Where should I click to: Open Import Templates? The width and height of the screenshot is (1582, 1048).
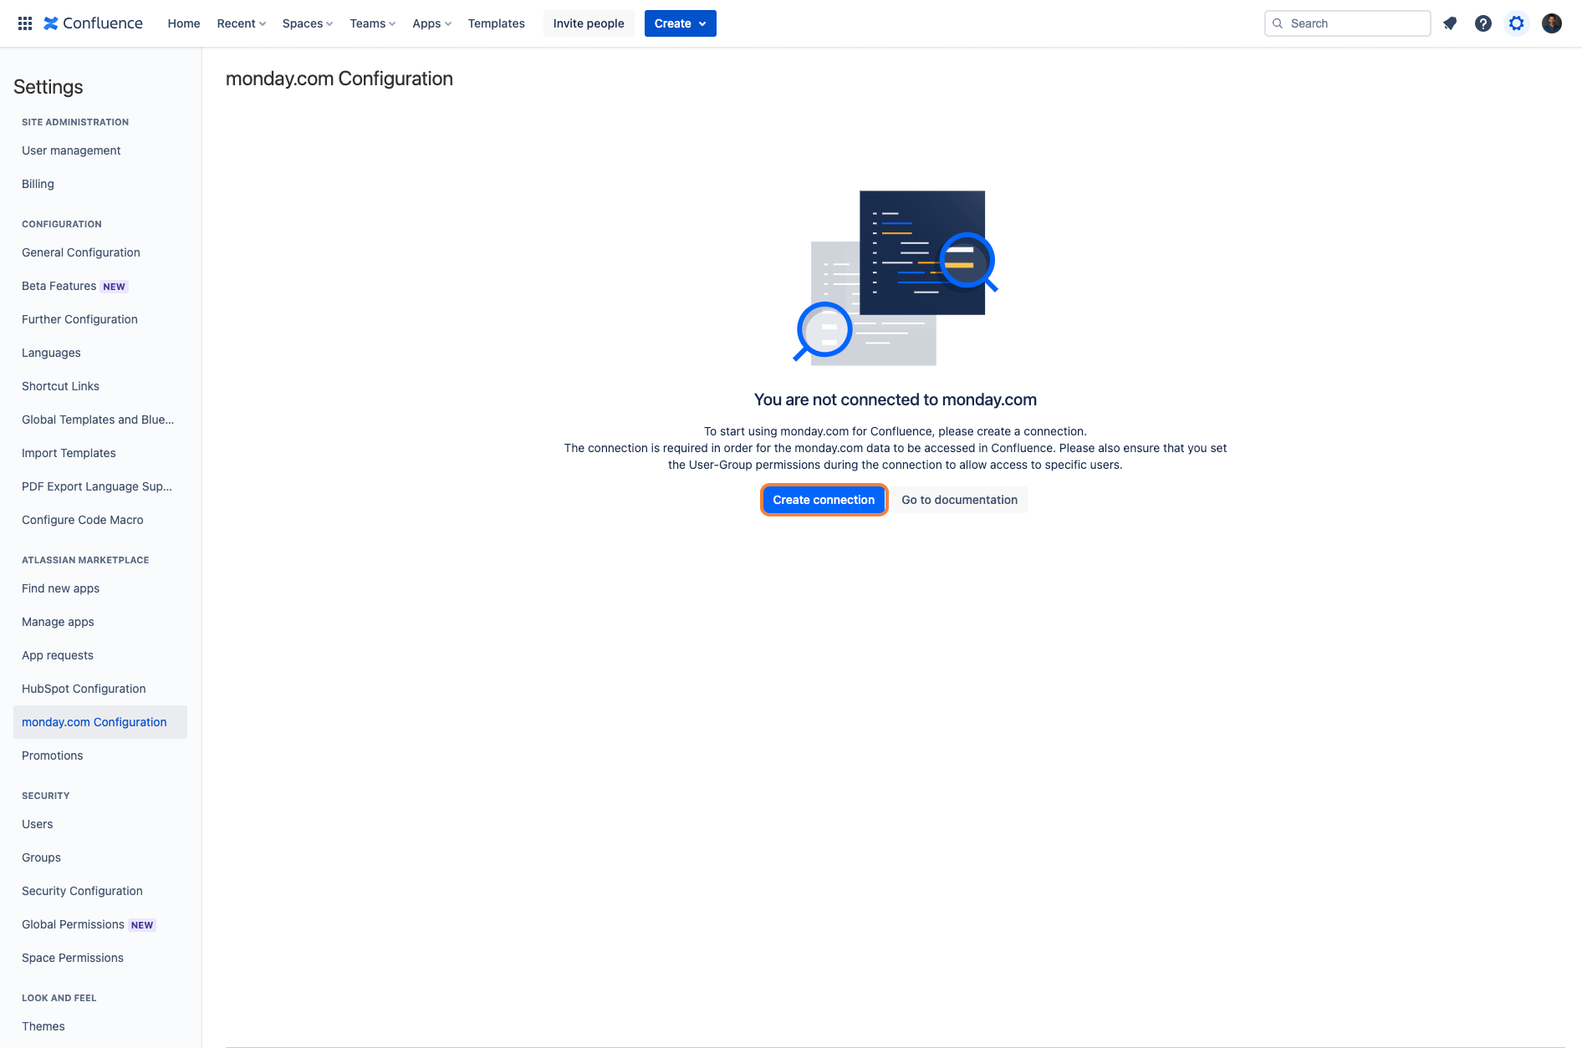[x=100, y=453]
